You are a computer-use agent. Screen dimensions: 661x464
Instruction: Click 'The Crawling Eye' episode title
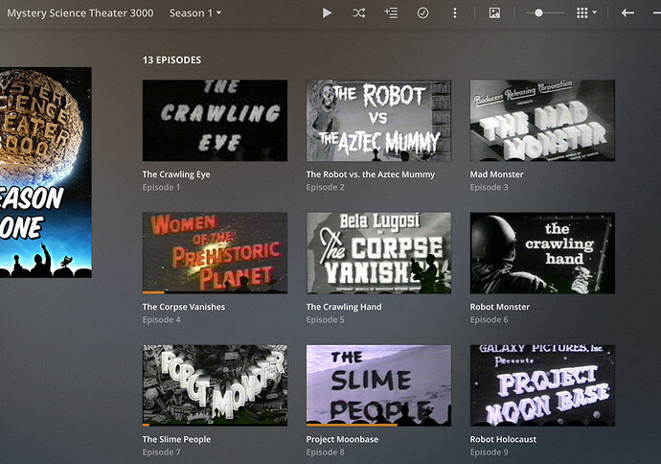[176, 174]
